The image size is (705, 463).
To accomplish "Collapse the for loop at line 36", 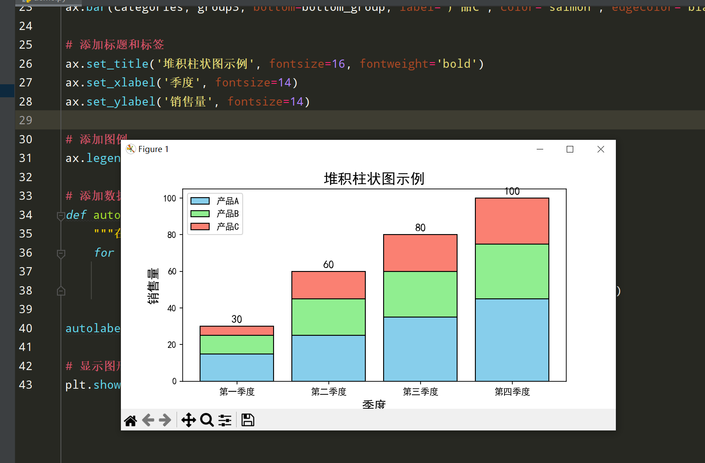I will (x=61, y=254).
